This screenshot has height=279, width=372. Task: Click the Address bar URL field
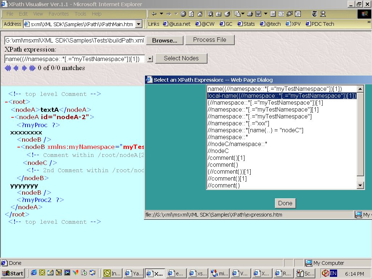(80, 24)
